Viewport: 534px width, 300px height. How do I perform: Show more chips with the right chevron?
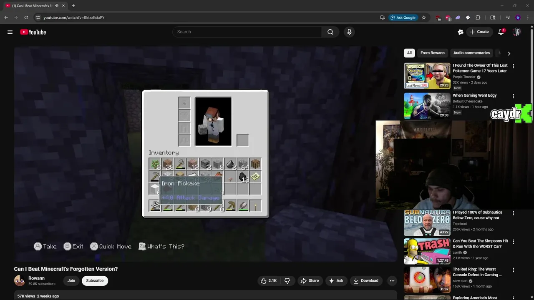[x=509, y=53]
